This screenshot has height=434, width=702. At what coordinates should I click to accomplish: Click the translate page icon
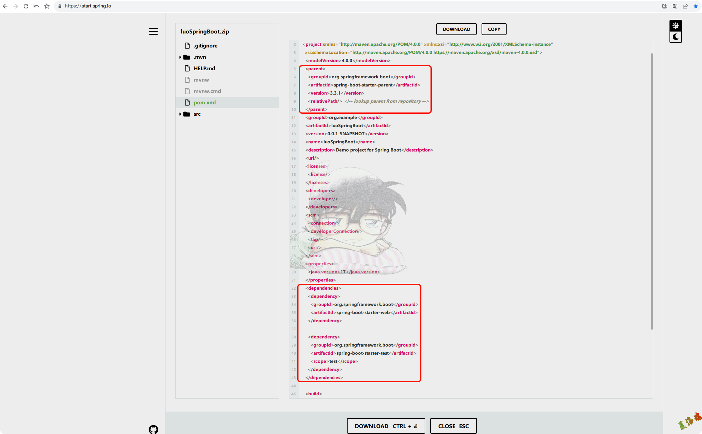tap(675, 6)
